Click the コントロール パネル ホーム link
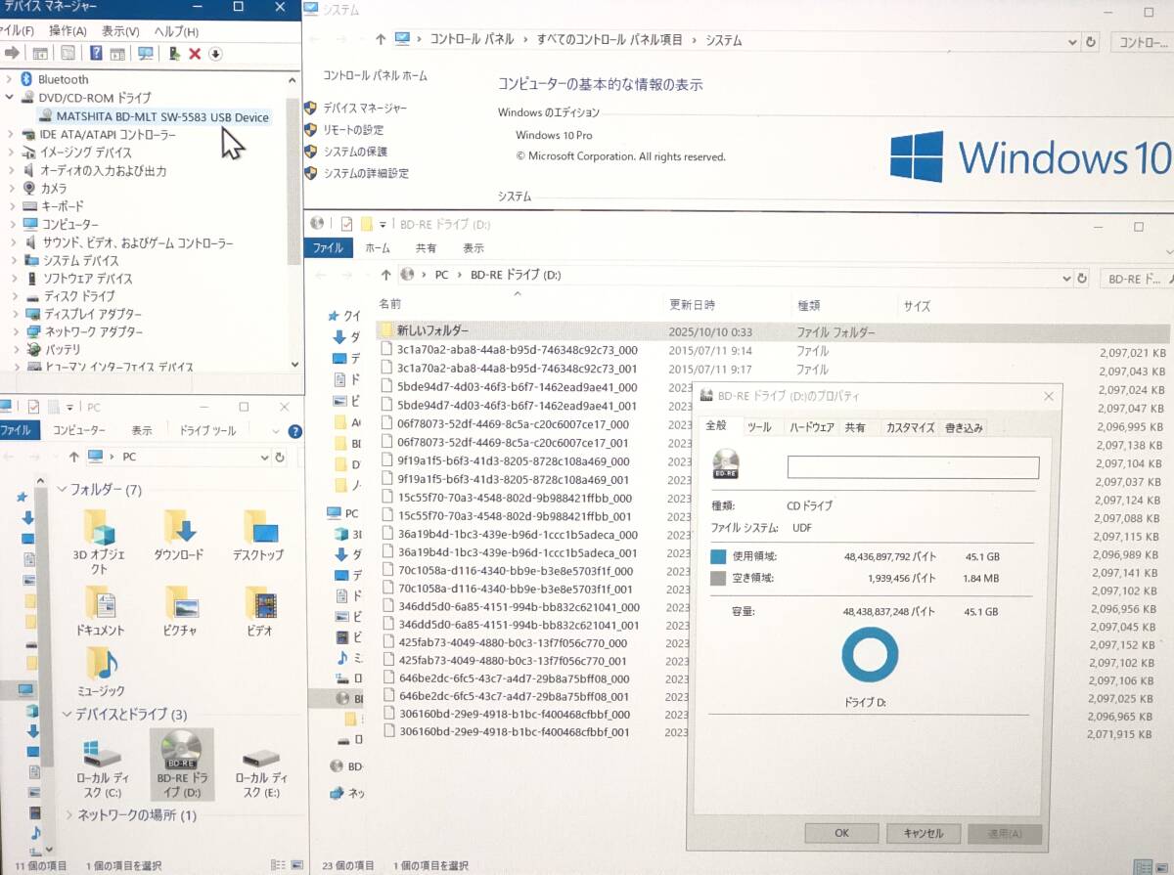 (375, 75)
